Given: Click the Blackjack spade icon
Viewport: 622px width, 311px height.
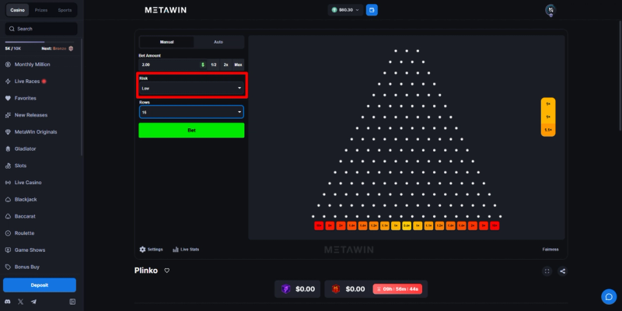Looking at the screenshot, I should tap(8, 200).
